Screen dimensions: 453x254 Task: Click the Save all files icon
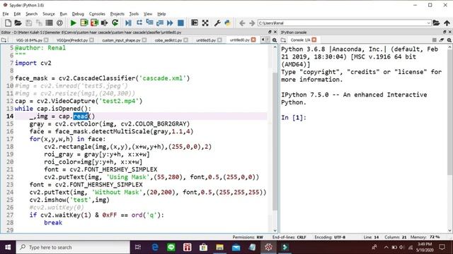[39, 23]
